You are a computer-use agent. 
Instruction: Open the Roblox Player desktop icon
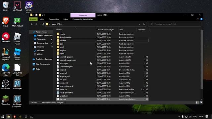(x=17, y=39)
